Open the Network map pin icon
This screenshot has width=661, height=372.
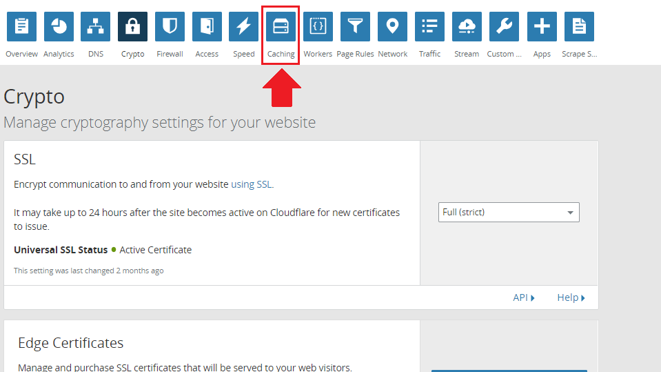pos(392,27)
